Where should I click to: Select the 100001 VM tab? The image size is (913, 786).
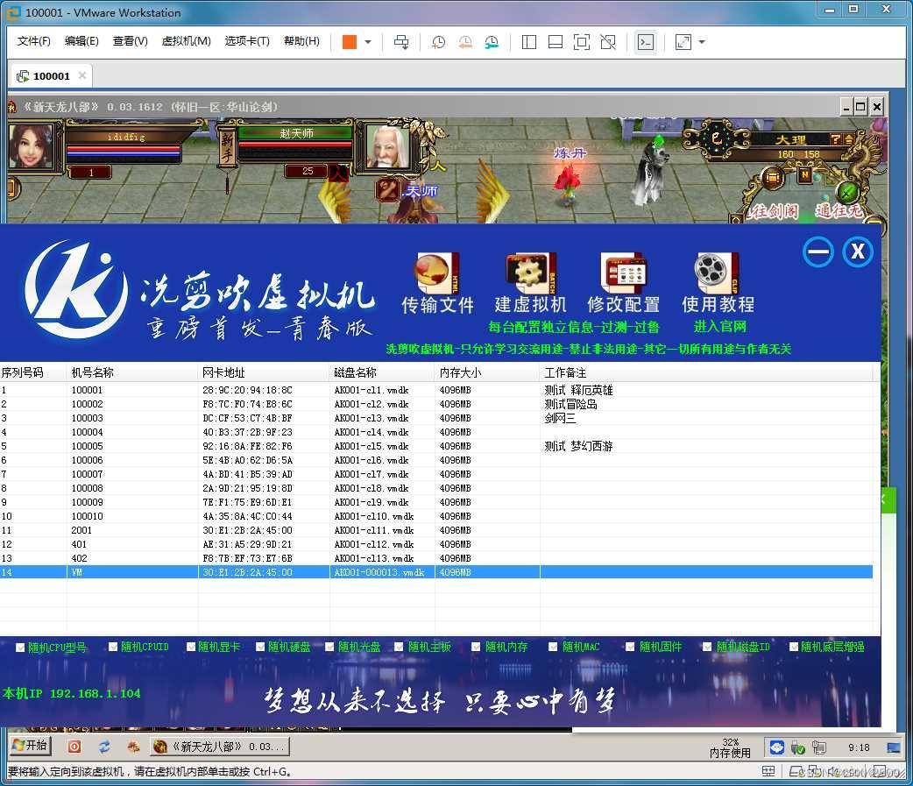click(51, 75)
